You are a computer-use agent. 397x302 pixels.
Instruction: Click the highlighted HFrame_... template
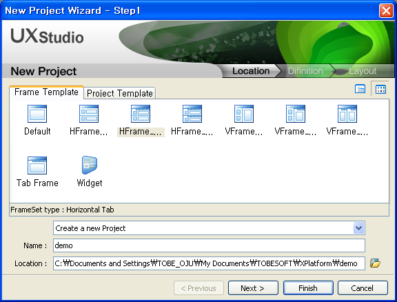(141, 120)
